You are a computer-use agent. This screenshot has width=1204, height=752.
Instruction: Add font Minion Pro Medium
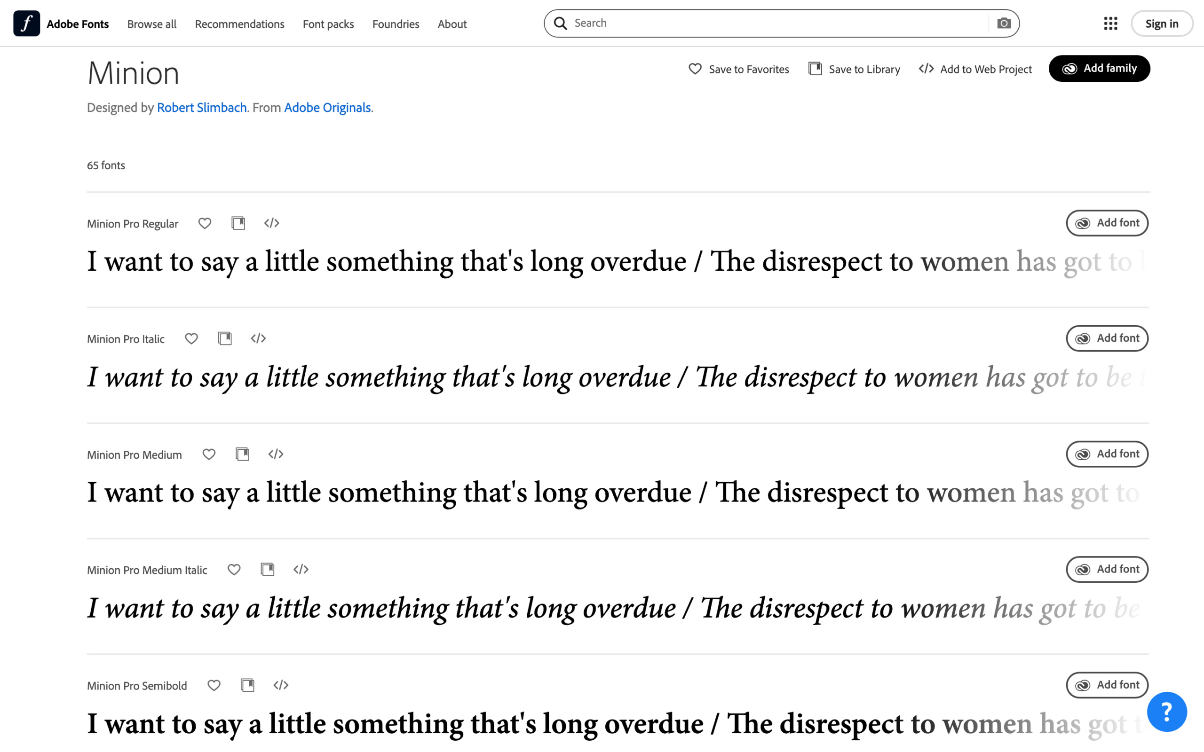click(1107, 454)
